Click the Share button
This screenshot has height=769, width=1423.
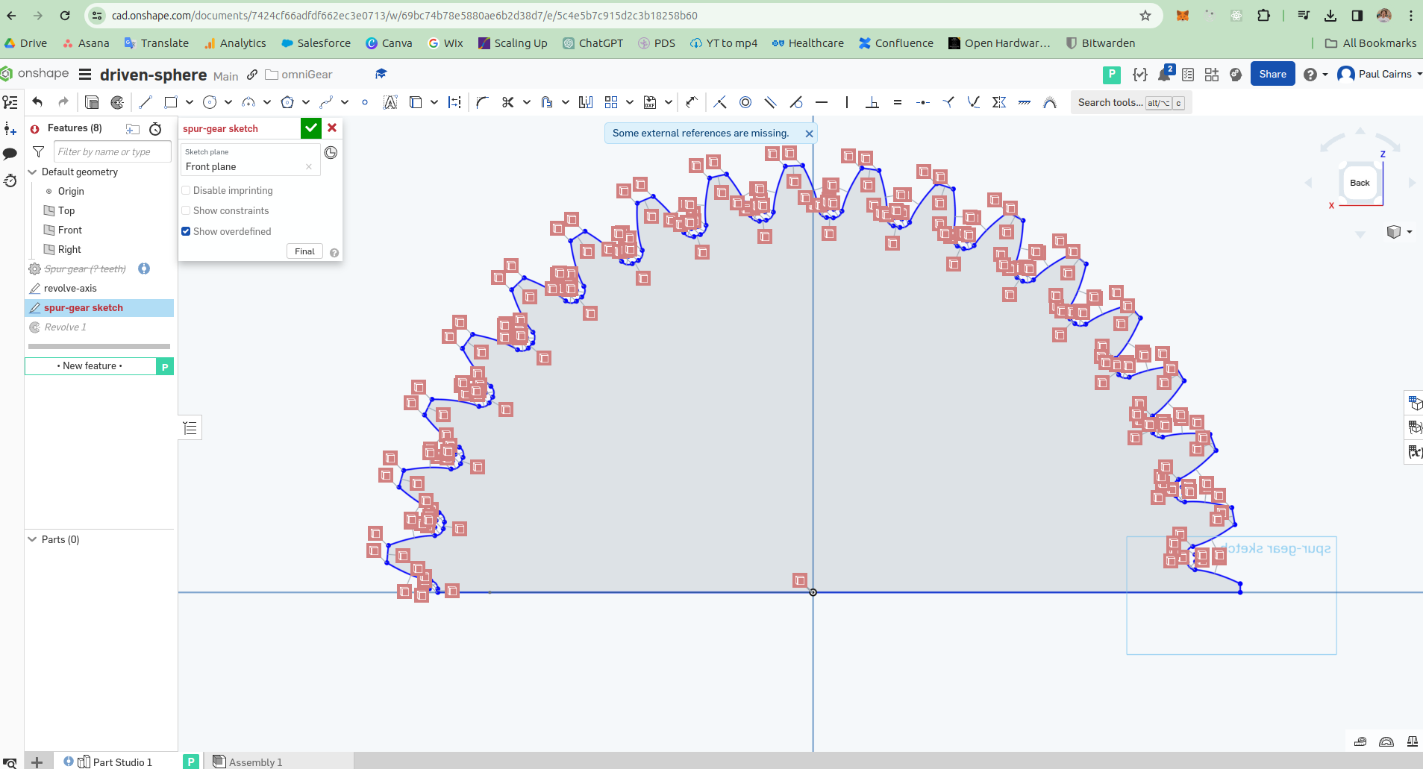click(x=1272, y=74)
